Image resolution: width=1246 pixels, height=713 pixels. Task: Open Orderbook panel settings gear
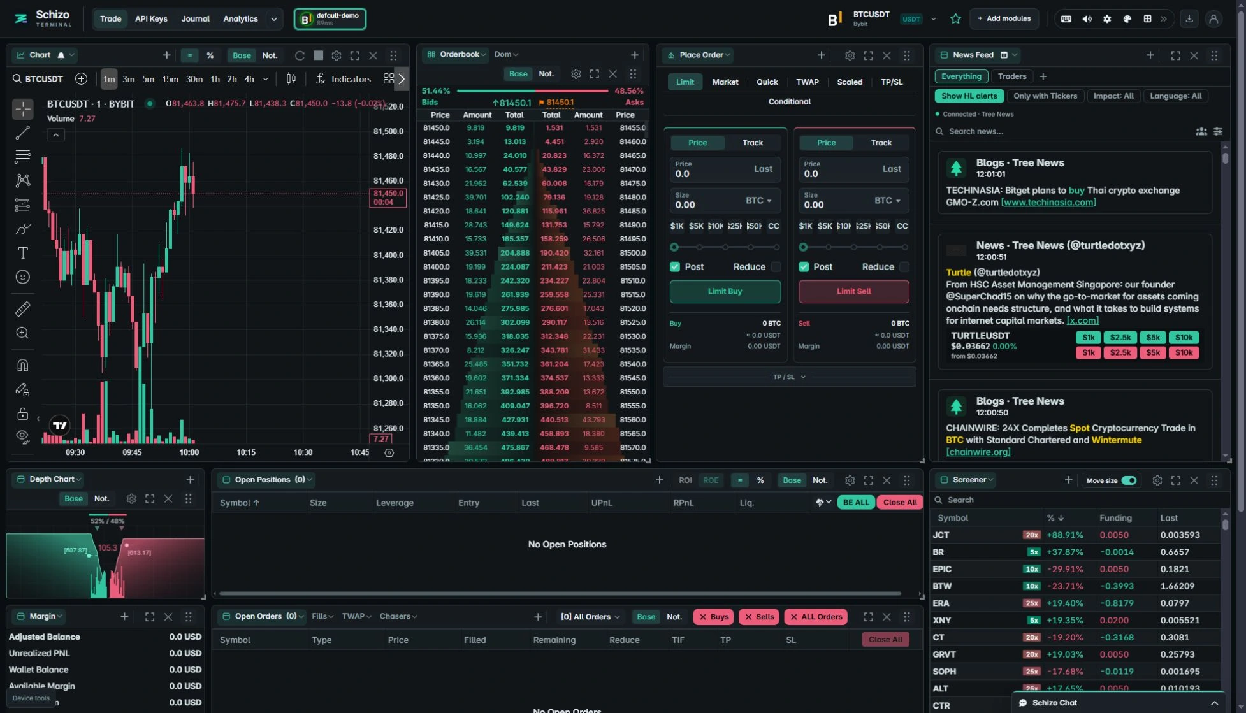tap(576, 74)
